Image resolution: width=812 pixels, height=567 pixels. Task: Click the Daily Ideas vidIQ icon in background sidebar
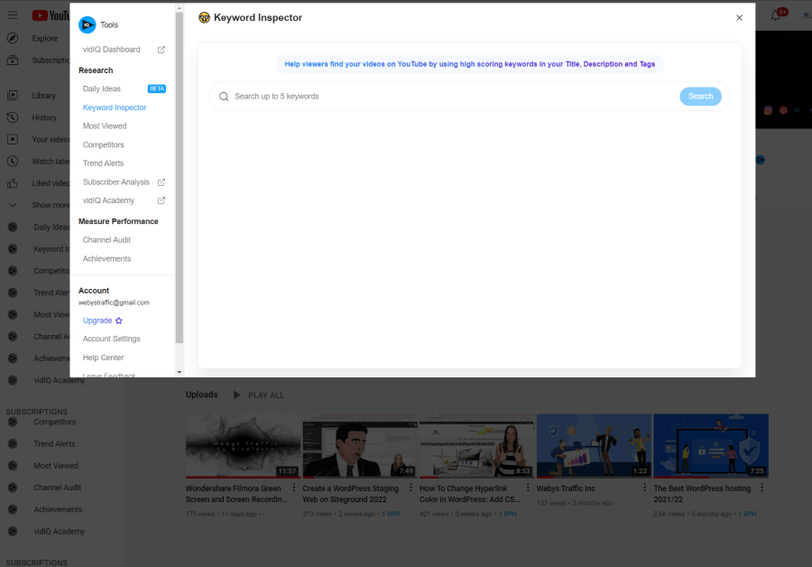point(13,227)
